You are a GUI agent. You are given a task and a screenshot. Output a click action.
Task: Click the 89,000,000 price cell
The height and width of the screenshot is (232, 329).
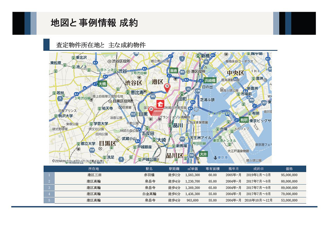tap(289, 188)
